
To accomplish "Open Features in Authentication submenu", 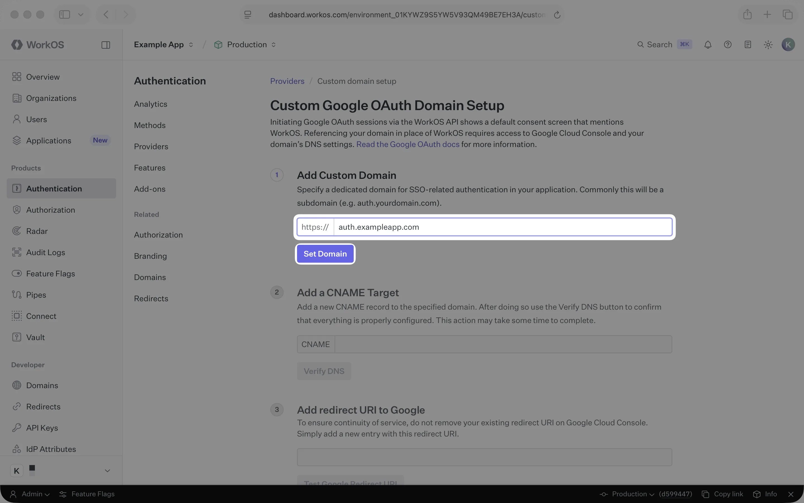I will tap(150, 168).
